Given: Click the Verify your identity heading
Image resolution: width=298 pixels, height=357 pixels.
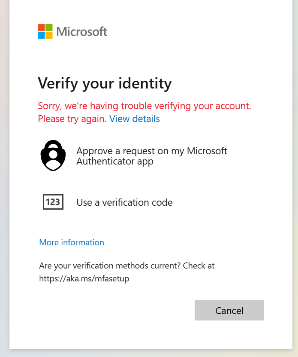Looking at the screenshot, I should coord(105,83).
